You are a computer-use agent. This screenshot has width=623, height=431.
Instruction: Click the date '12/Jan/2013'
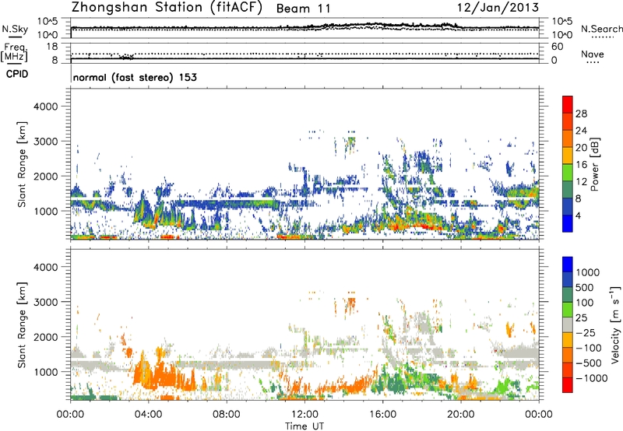coord(498,7)
